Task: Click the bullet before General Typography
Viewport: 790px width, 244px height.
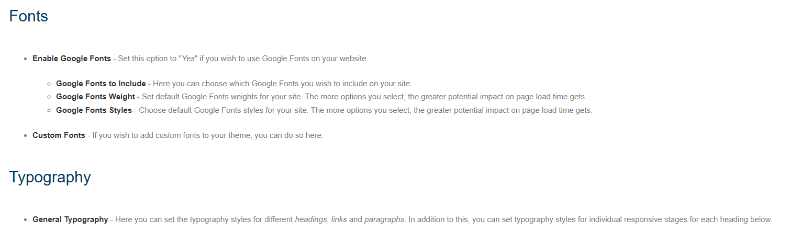Action: [25, 220]
